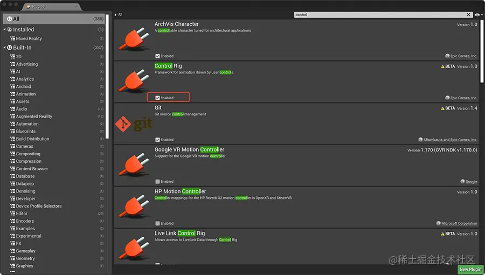485x275 pixels.
Task: Select the Device Profile Selectors category
Action: 39,206
